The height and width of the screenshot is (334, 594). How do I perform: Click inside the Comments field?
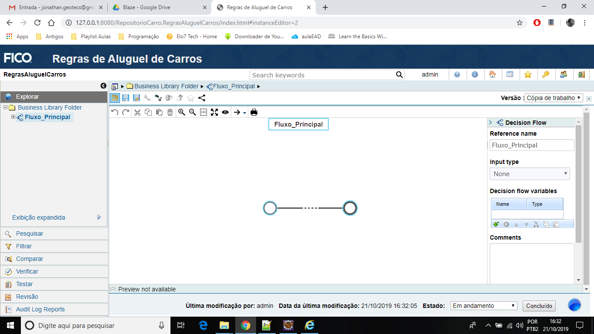(531, 261)
